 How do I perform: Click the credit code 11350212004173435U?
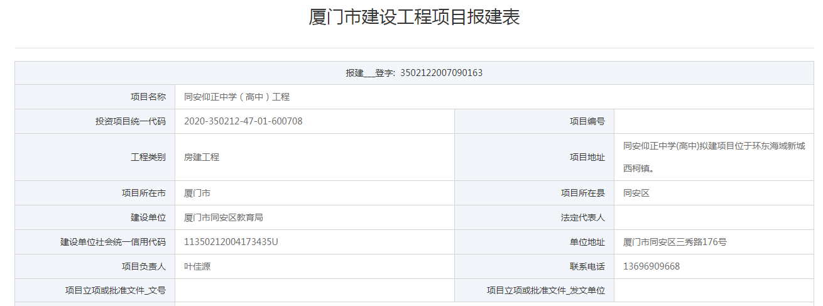[231, 241]
